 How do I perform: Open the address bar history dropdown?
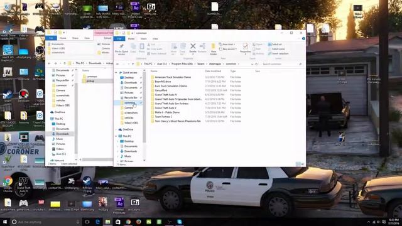tap(252, 64)
